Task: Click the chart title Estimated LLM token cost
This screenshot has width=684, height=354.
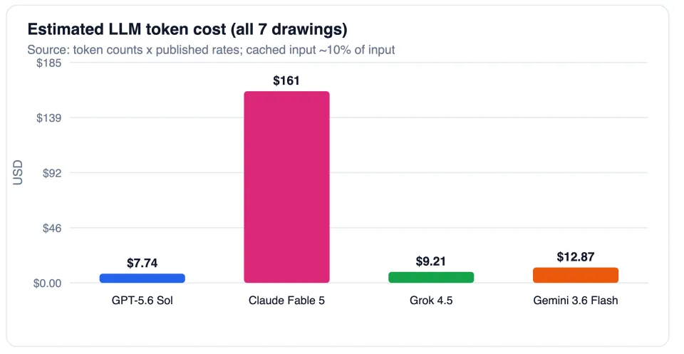Action: point(187,29)
